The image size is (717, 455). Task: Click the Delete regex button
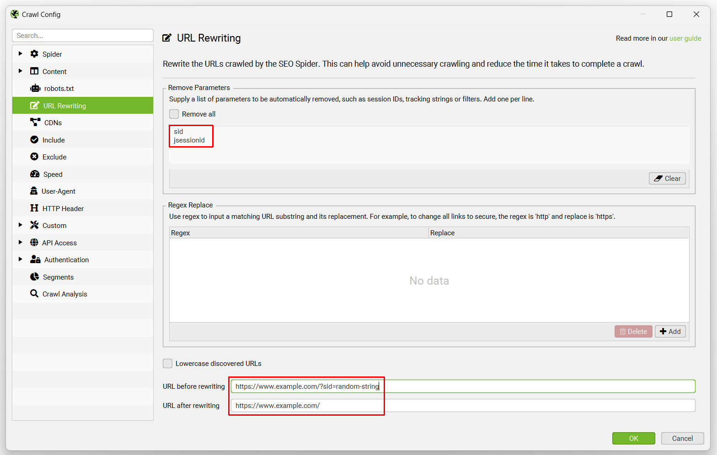633,331
